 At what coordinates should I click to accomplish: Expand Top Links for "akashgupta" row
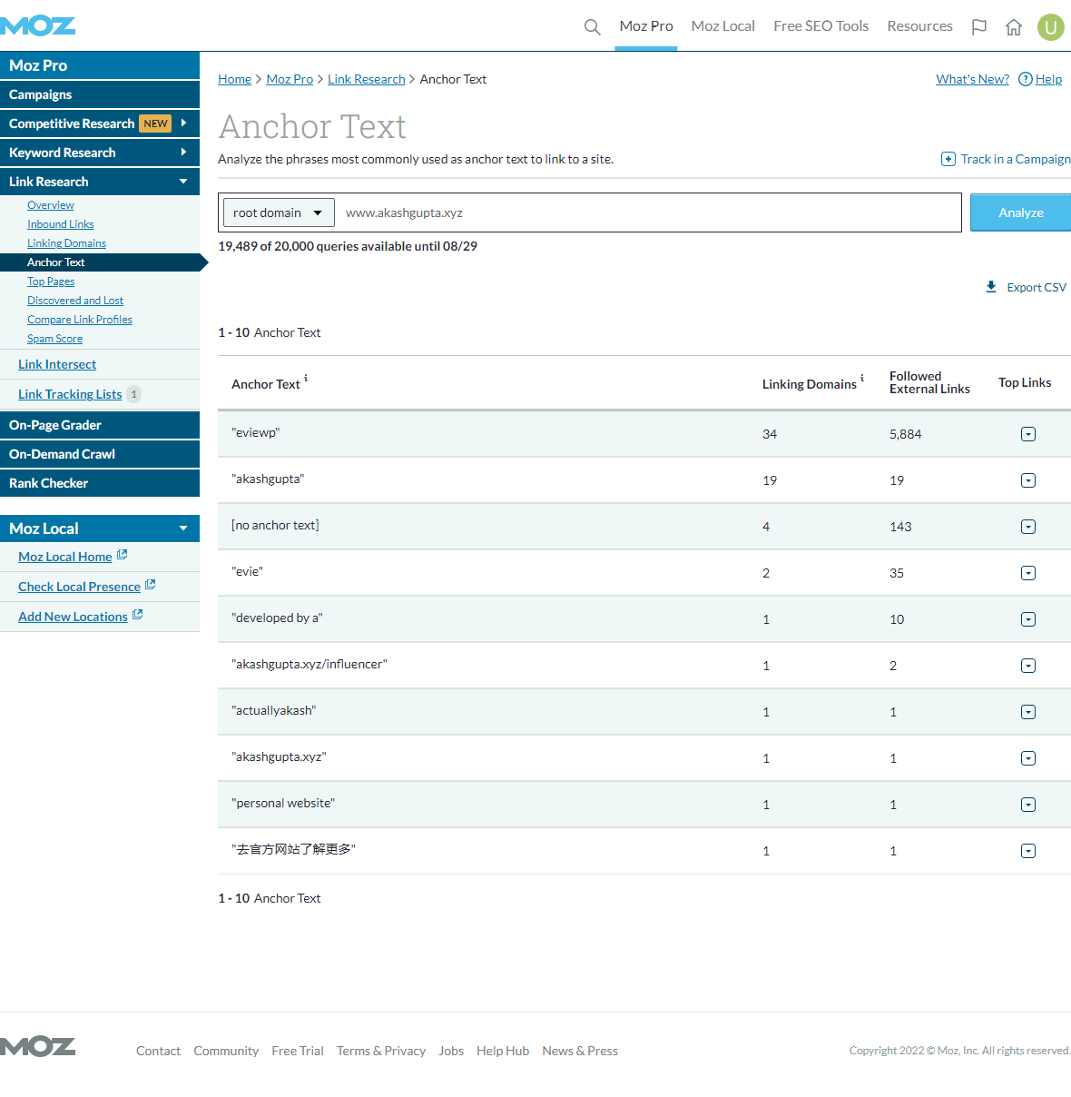[x=1027, y=480]
